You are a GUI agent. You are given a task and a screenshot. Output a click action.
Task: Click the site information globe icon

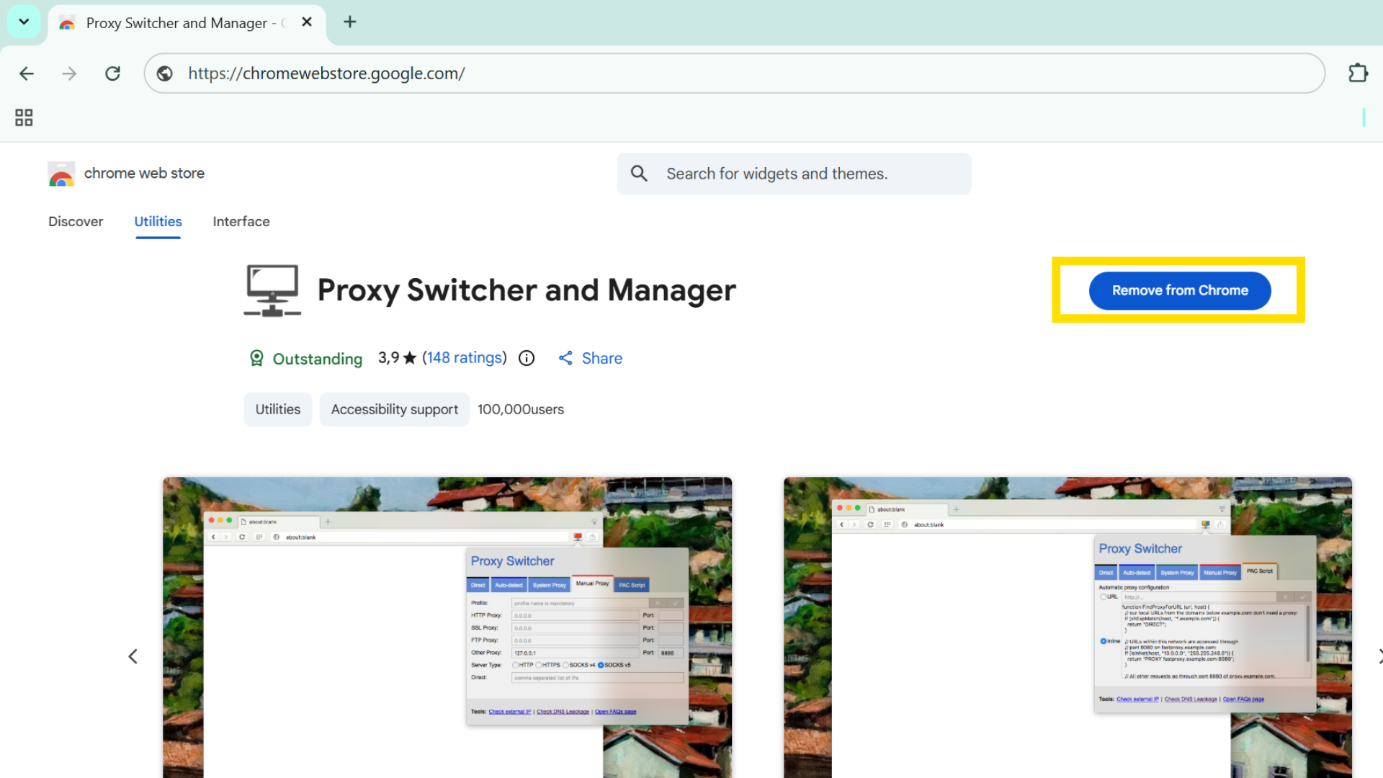(165, 73)
